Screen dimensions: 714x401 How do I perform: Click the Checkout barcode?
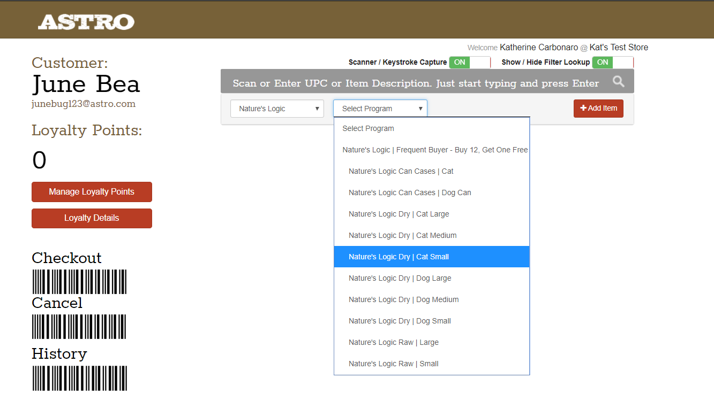click(x=79, y=282)
